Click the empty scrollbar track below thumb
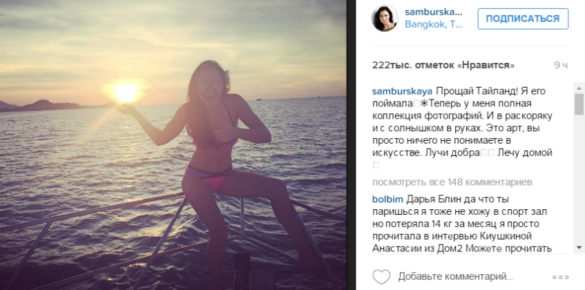 pos(579,179)
